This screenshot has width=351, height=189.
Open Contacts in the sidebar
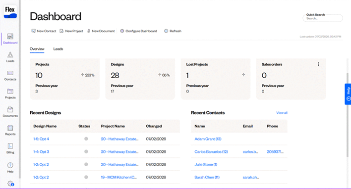(10, 76)
